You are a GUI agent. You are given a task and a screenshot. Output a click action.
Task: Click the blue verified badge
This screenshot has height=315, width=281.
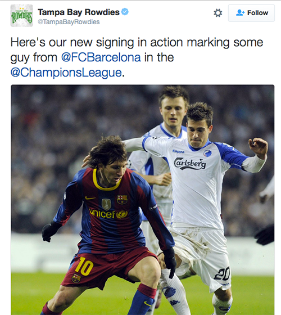tap(125, 12)
